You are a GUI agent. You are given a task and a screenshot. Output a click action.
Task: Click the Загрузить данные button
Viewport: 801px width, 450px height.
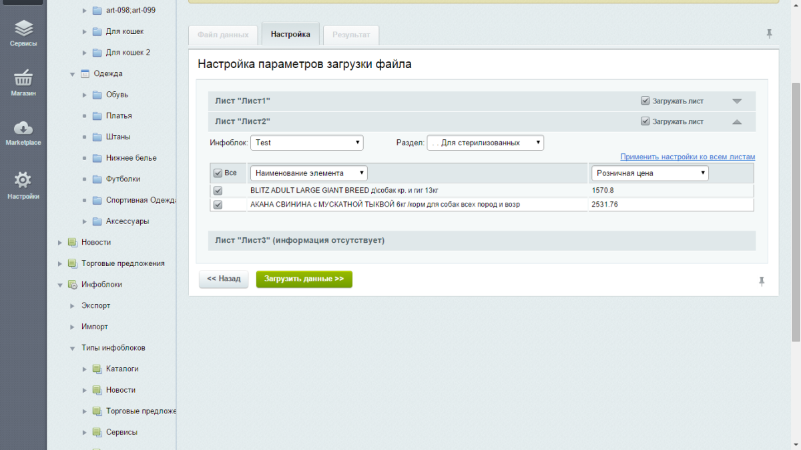coord(304,279)
